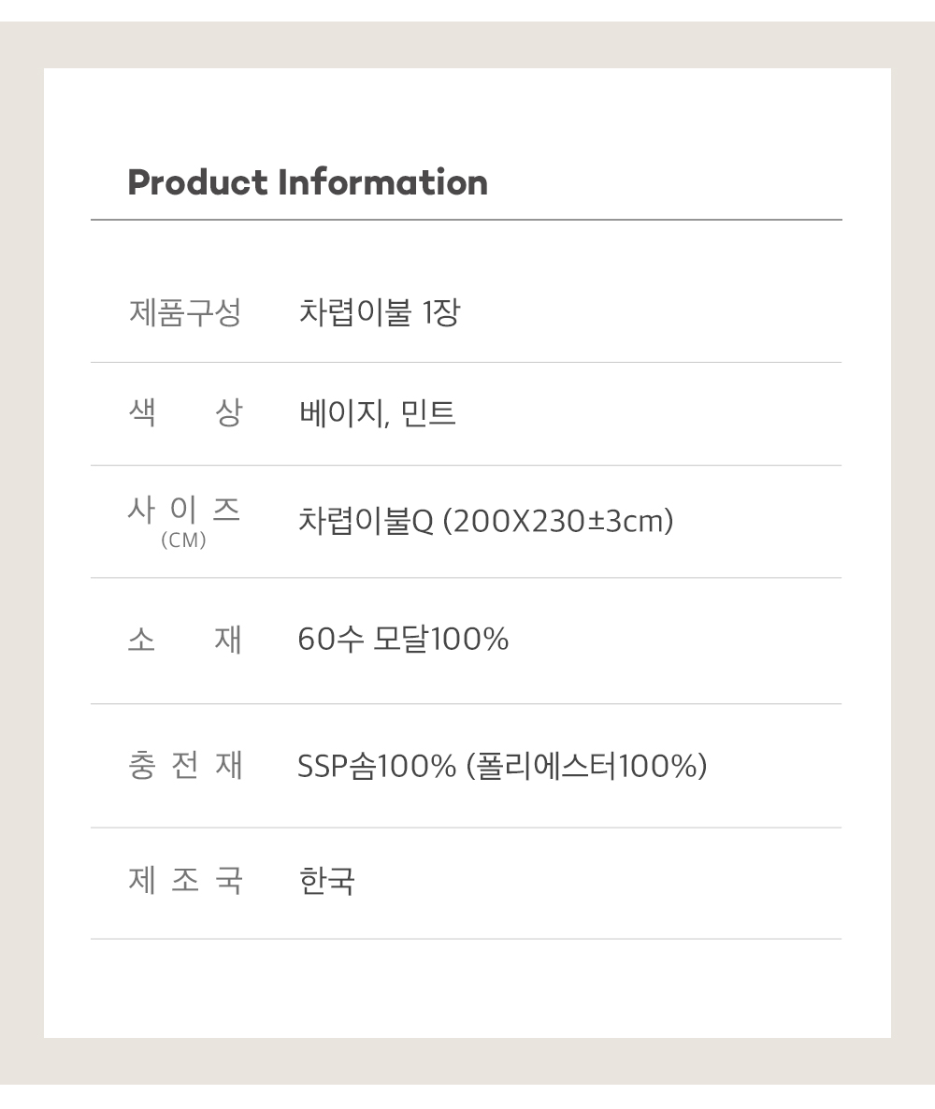
Task: Click the word Information in the heading
Action: (x=383, y=182)
